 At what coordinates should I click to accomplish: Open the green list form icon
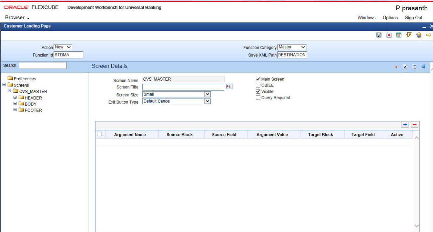(399, 35)
